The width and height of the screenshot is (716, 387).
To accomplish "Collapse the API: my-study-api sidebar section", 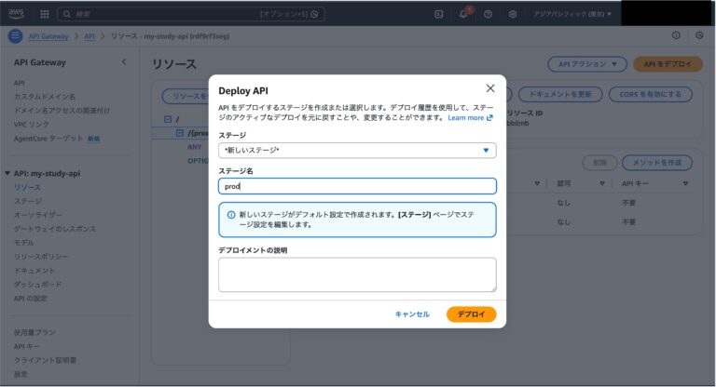I will [x=8, y=173].
